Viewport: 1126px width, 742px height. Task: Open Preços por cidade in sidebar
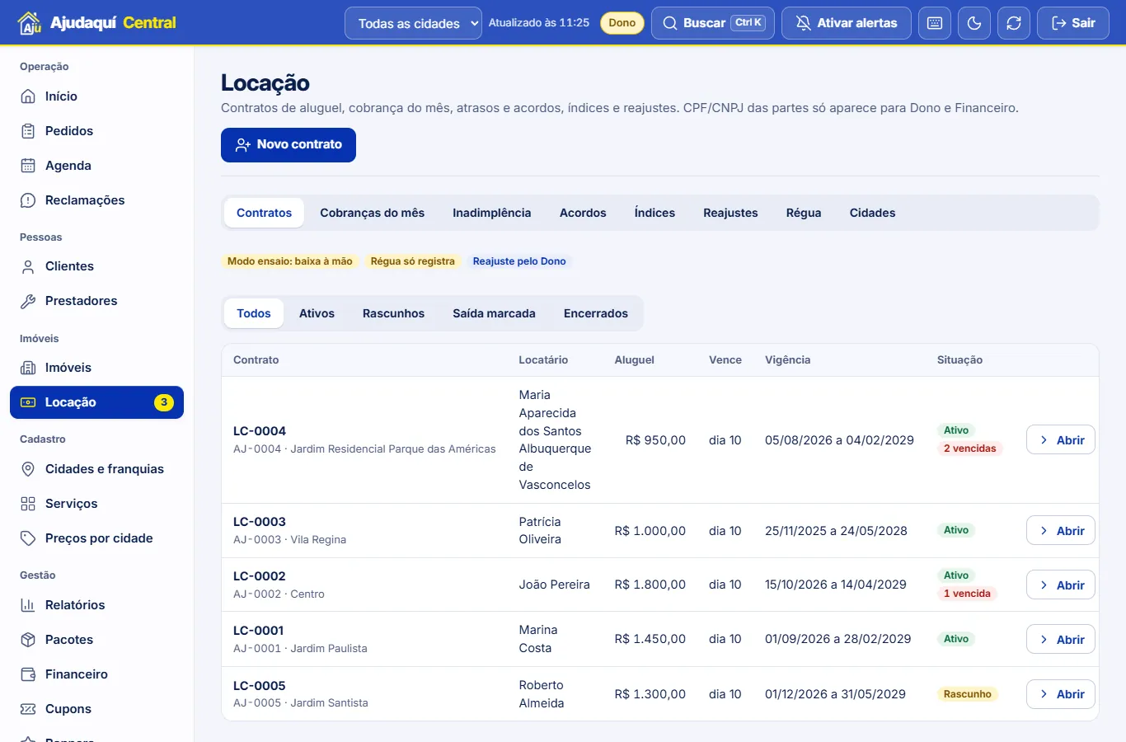97,538
